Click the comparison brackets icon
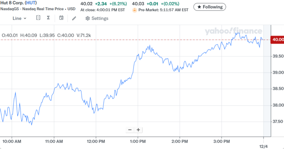This screenshot has width=284, height=149. tap(38, 18)
